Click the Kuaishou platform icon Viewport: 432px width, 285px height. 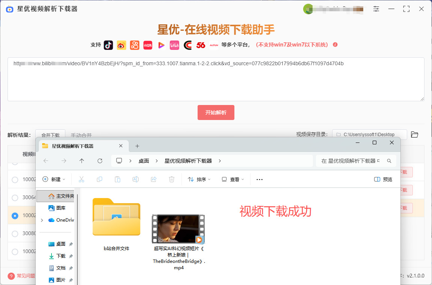click(135, 45)
